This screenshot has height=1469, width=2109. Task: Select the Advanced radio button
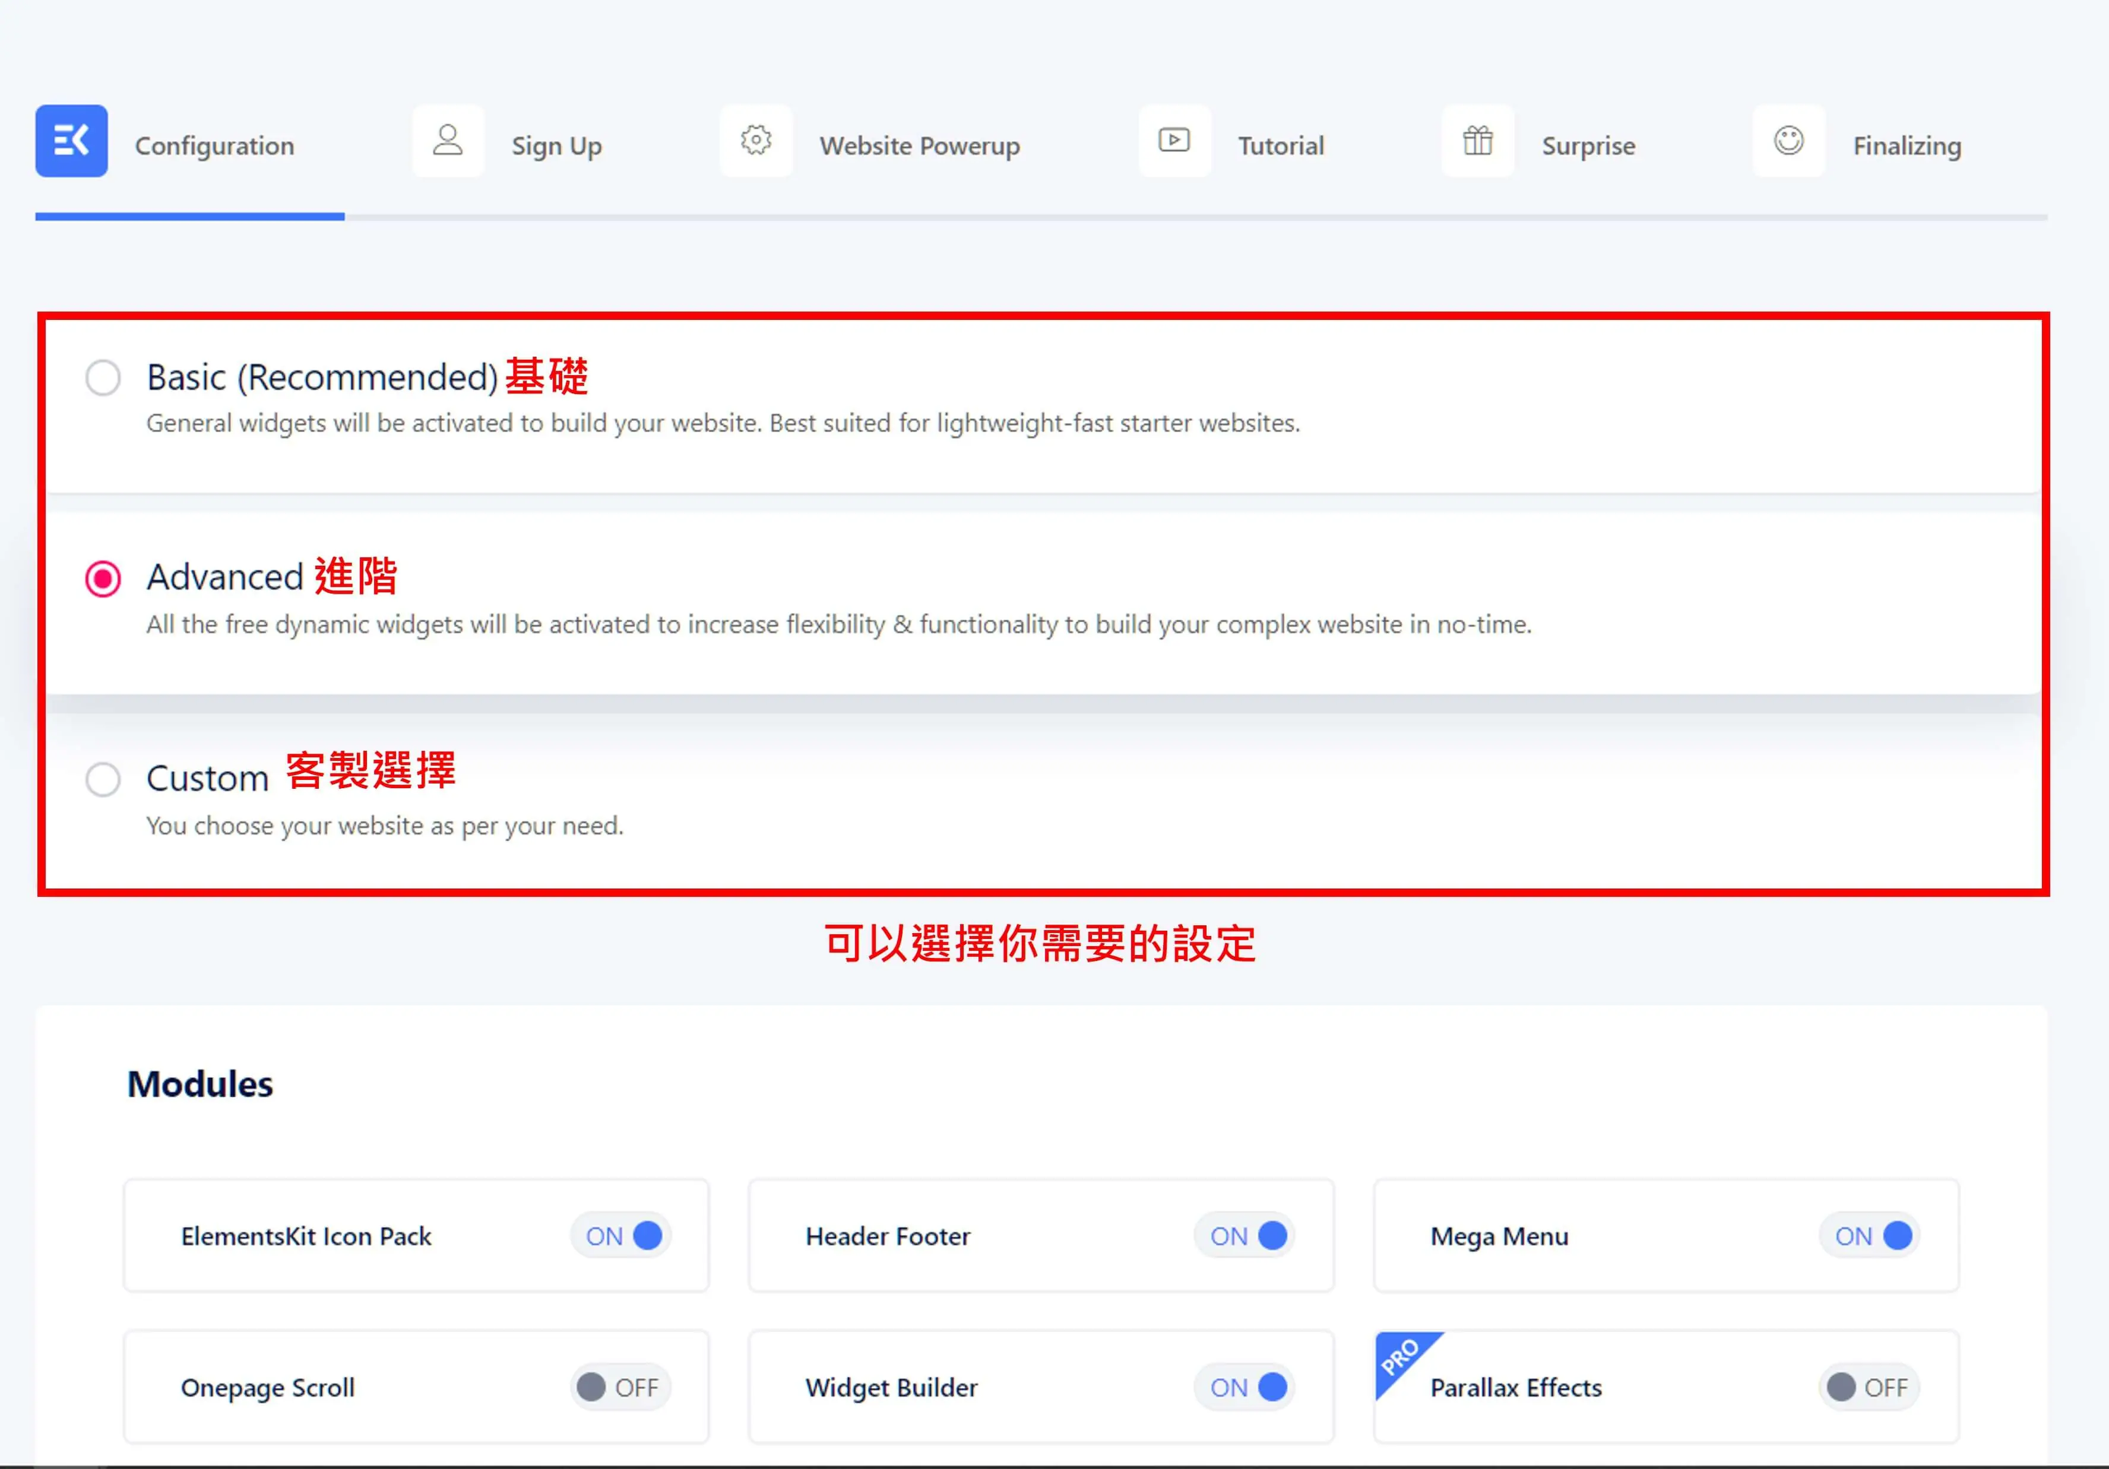coord(103,579)
